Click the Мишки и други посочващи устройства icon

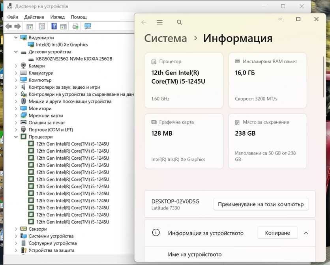tap(24, 101)
